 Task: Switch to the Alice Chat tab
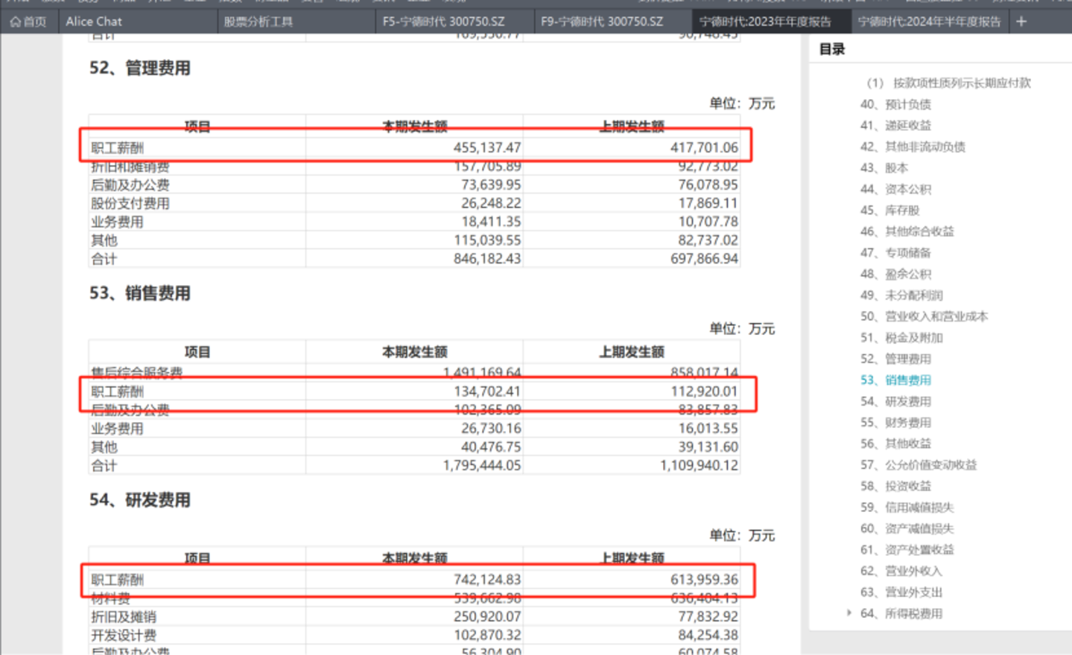pyautogui.click(x=94, y=22)
